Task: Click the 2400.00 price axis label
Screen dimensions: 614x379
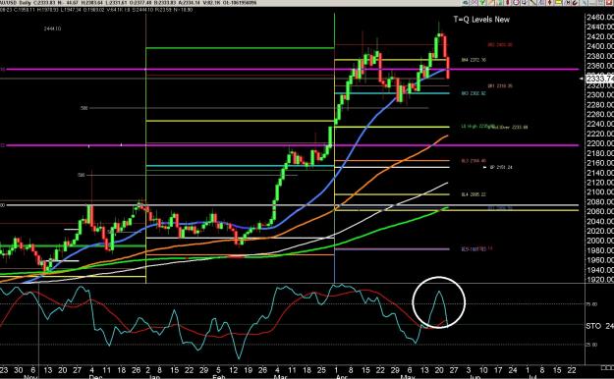Action: [599, 46]
